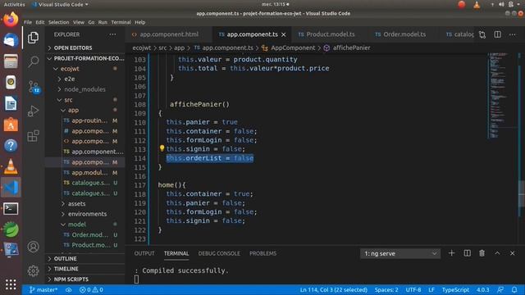Click the feedback icon in status bar
Viewport: 525px width, 295px height.
point(500,289)
